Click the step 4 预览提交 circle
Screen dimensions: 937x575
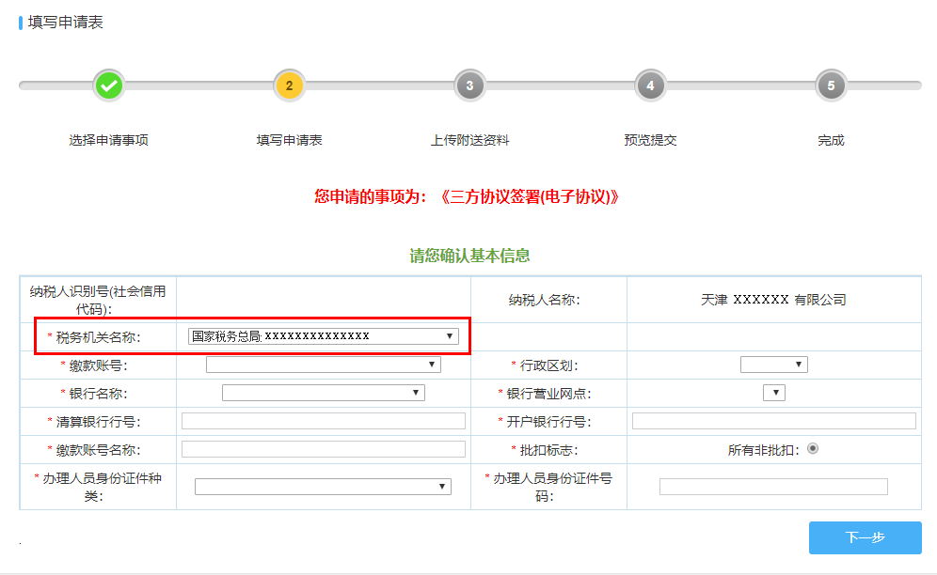(650, 85)
